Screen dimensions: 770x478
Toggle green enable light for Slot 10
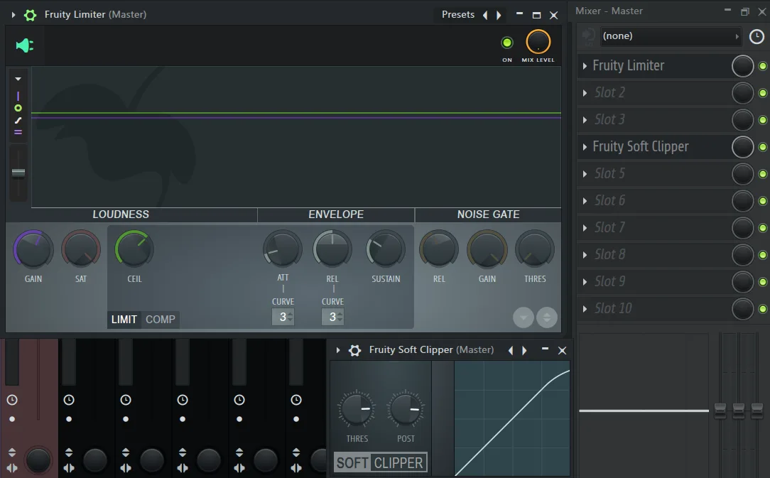point(763,309)
